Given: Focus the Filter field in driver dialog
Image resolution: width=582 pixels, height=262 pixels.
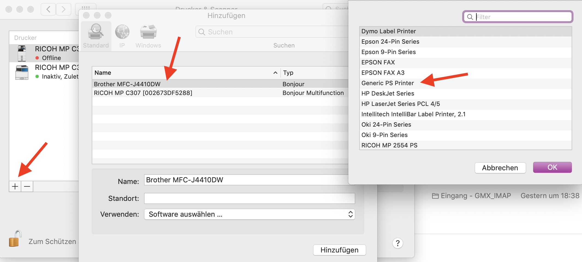Looking at the screenshot, I should point(518,17).
